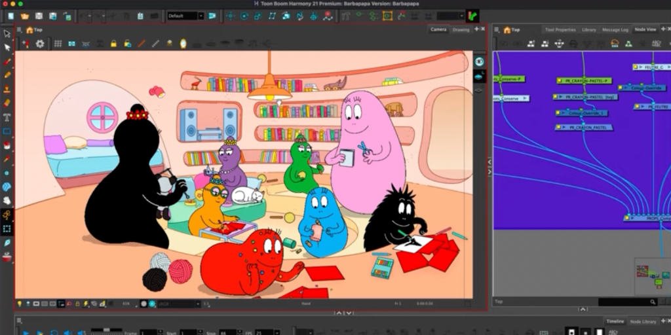Open Camera view hamburger menu
671x335 pixels.
pos(19,30)
